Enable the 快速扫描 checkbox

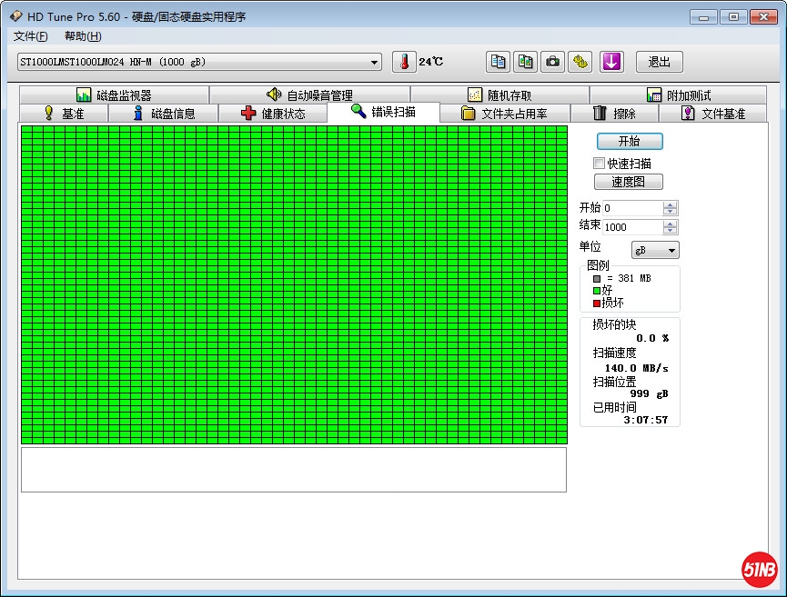(x=599, y=164)
